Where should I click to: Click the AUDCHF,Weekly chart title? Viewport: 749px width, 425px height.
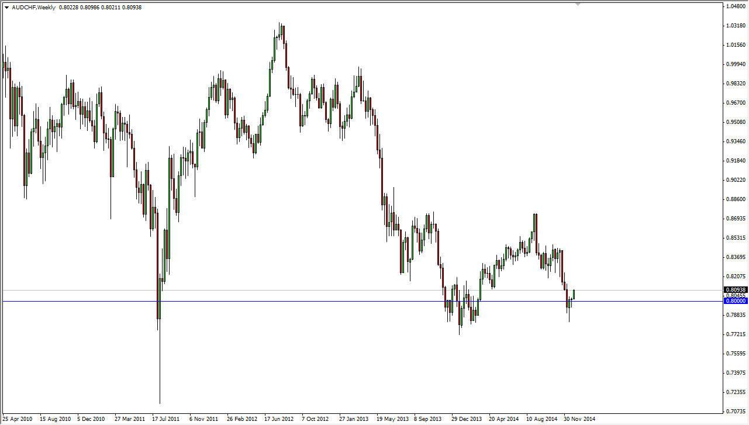(x=32, y=7)
